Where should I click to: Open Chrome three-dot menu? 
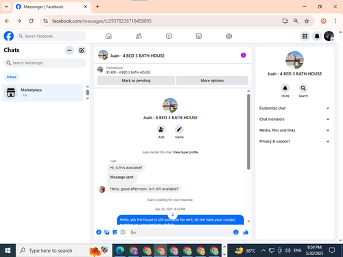pyautogui.click(x=335, y=21)
